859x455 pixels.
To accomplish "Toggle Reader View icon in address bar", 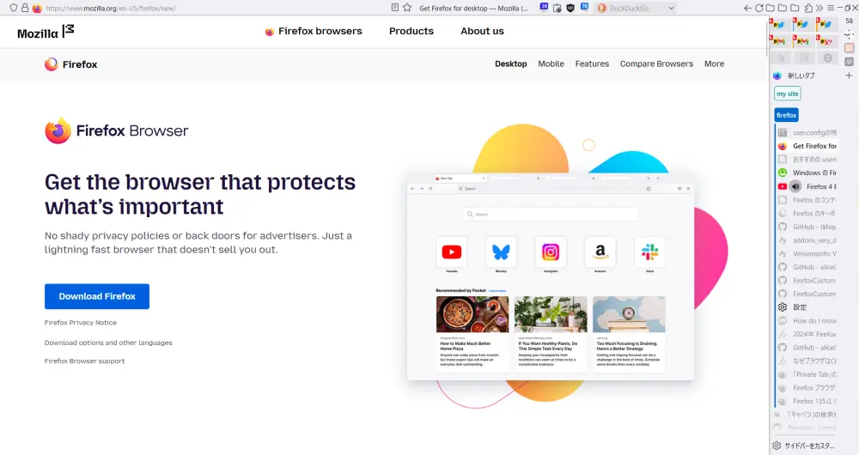I will pos(394,8).
